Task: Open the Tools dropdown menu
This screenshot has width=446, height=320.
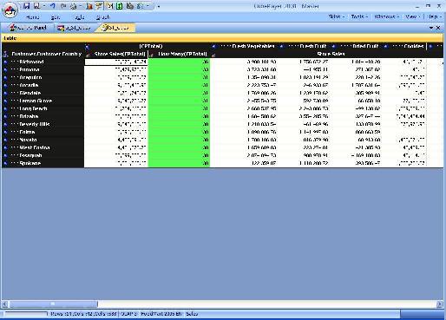Action: point(359,16)
